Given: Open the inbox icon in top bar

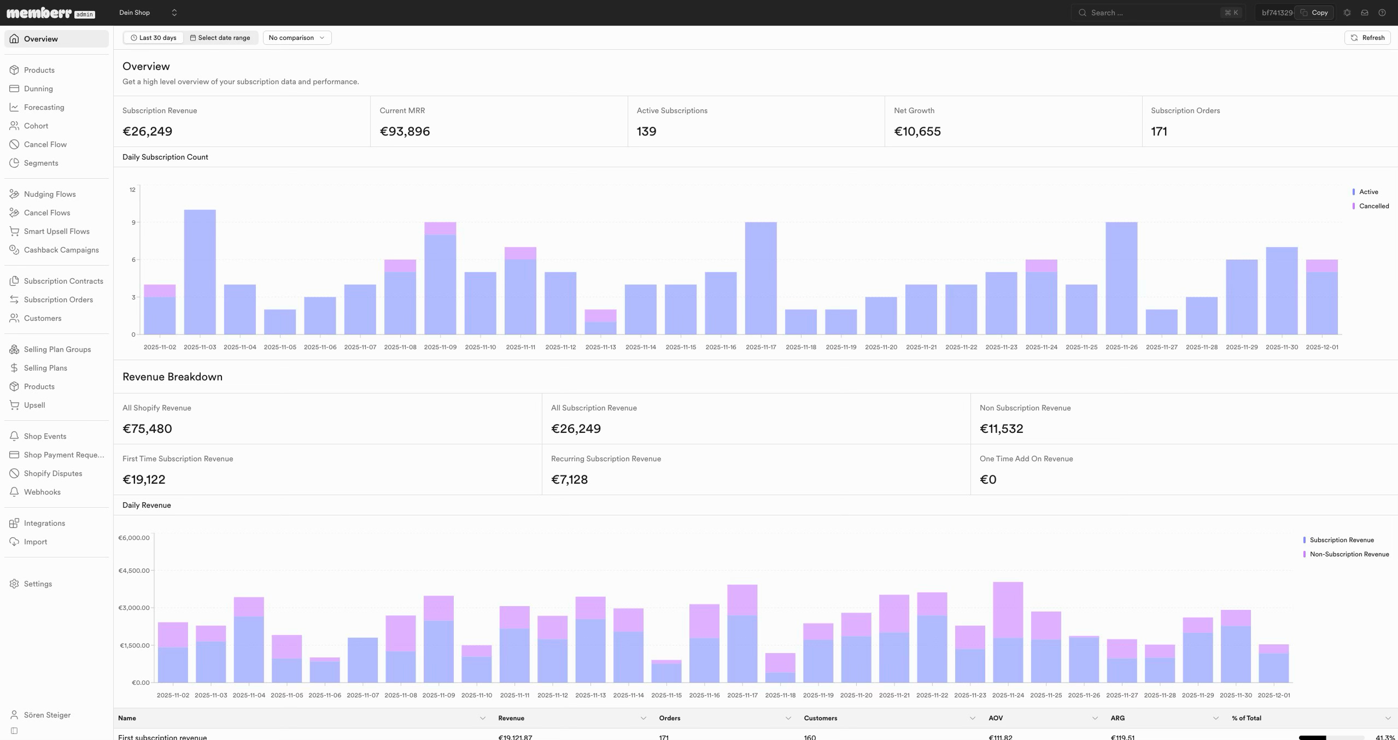Looking at the screenshot, I should click(1365, 13).
